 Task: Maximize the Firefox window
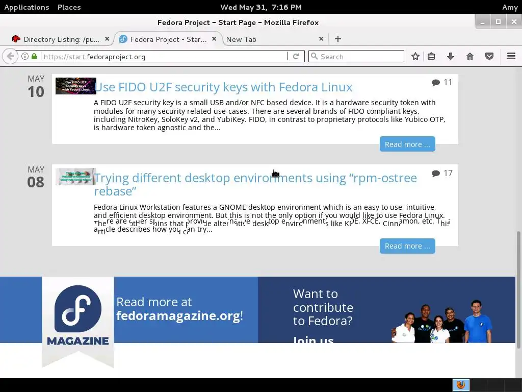[x=498, y=21]
